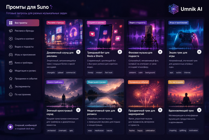The image size is (209, 140).
Task: Select the cinematic tag
Action: coord(62,130)
